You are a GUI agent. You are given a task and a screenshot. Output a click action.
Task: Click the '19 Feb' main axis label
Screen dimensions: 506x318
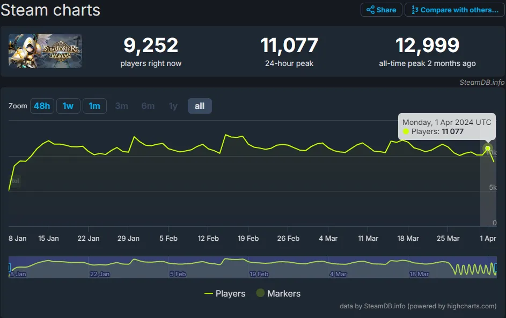click(x=248, y=238)
